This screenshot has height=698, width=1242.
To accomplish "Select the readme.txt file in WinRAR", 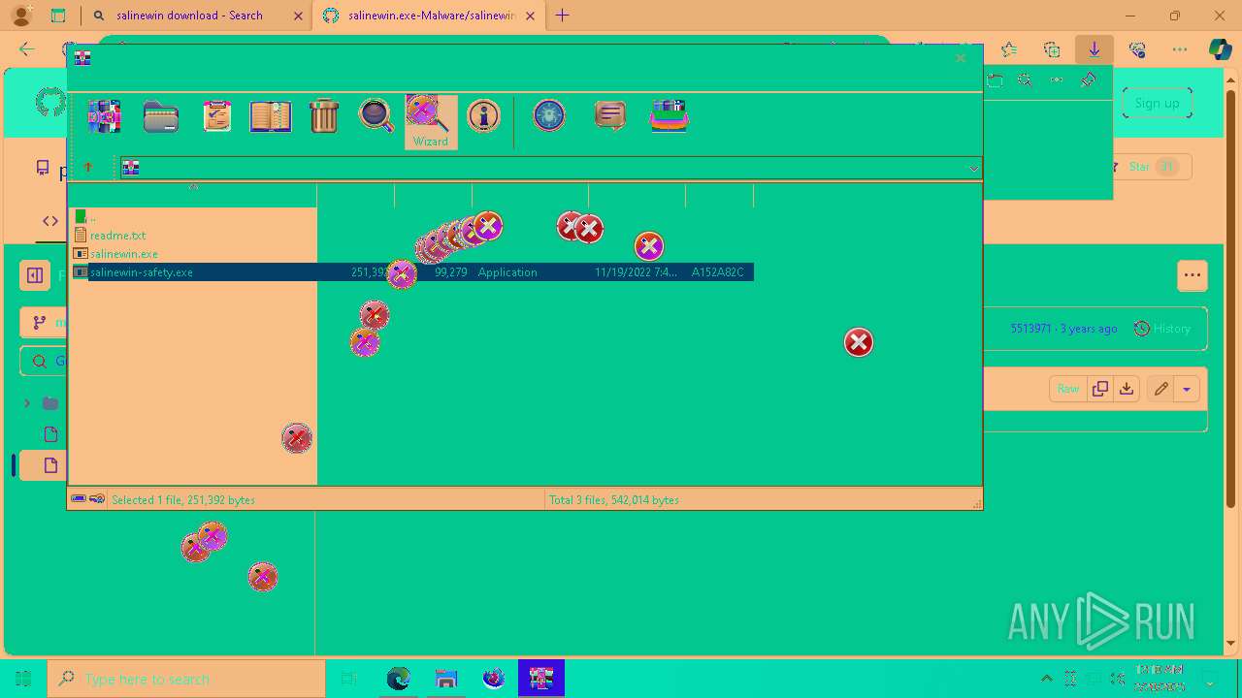I will (x=117, y=236).
